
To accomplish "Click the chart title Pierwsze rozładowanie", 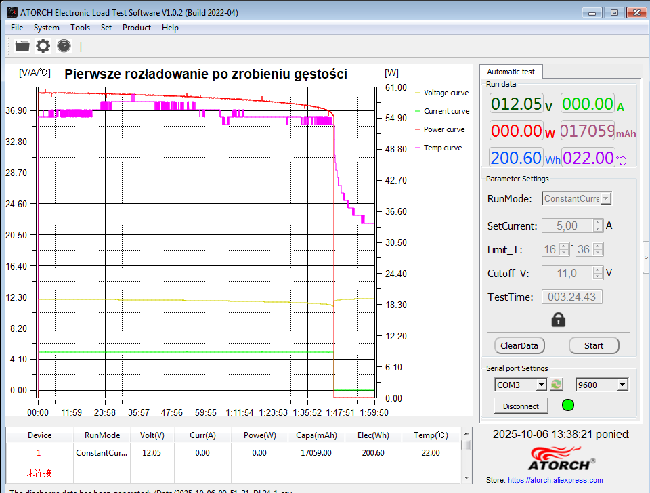I will click(206, 74).
